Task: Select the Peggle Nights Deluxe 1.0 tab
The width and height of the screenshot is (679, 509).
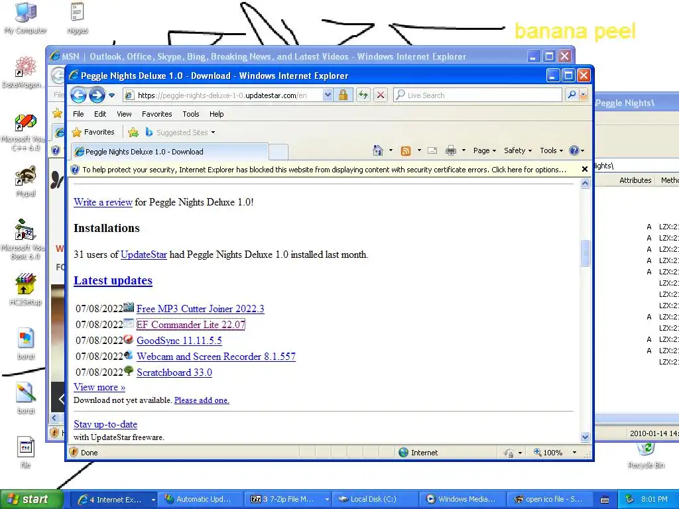Action: pos(169,152)
